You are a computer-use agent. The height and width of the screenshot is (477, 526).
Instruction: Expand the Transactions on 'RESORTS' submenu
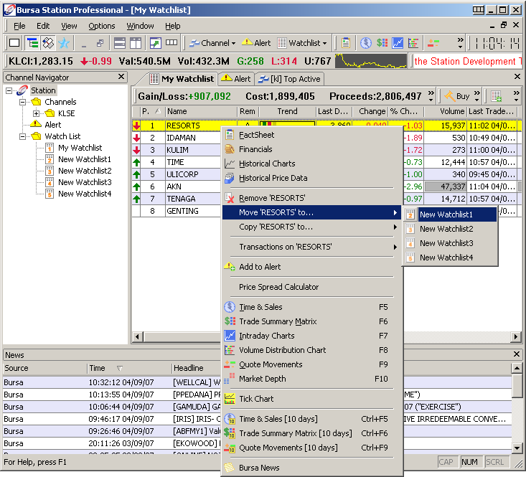pos(312,247)
